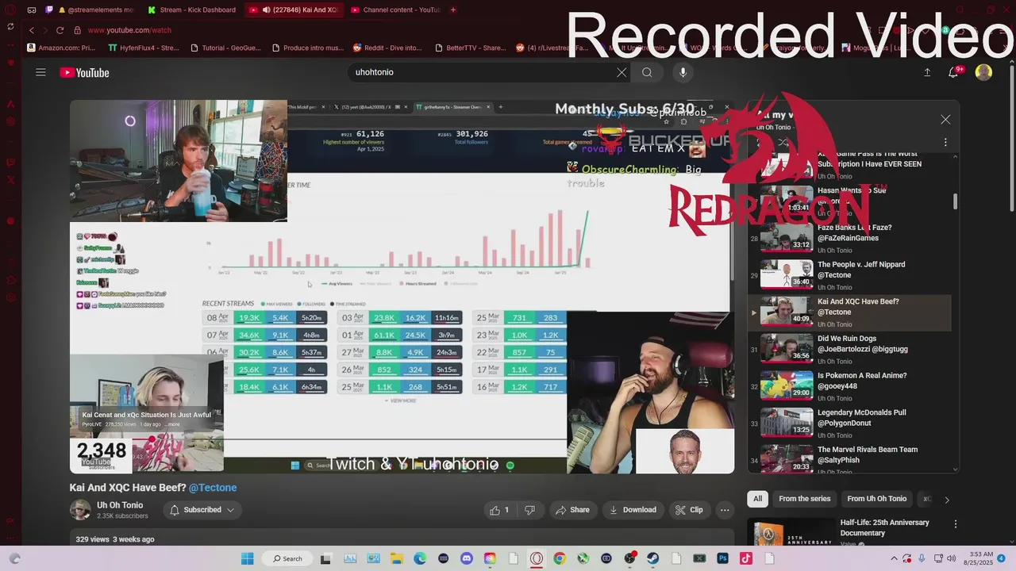This screenshot has height=571, width=1016.
Task: Open the taskbar clock and date
Action: (979, 558)
